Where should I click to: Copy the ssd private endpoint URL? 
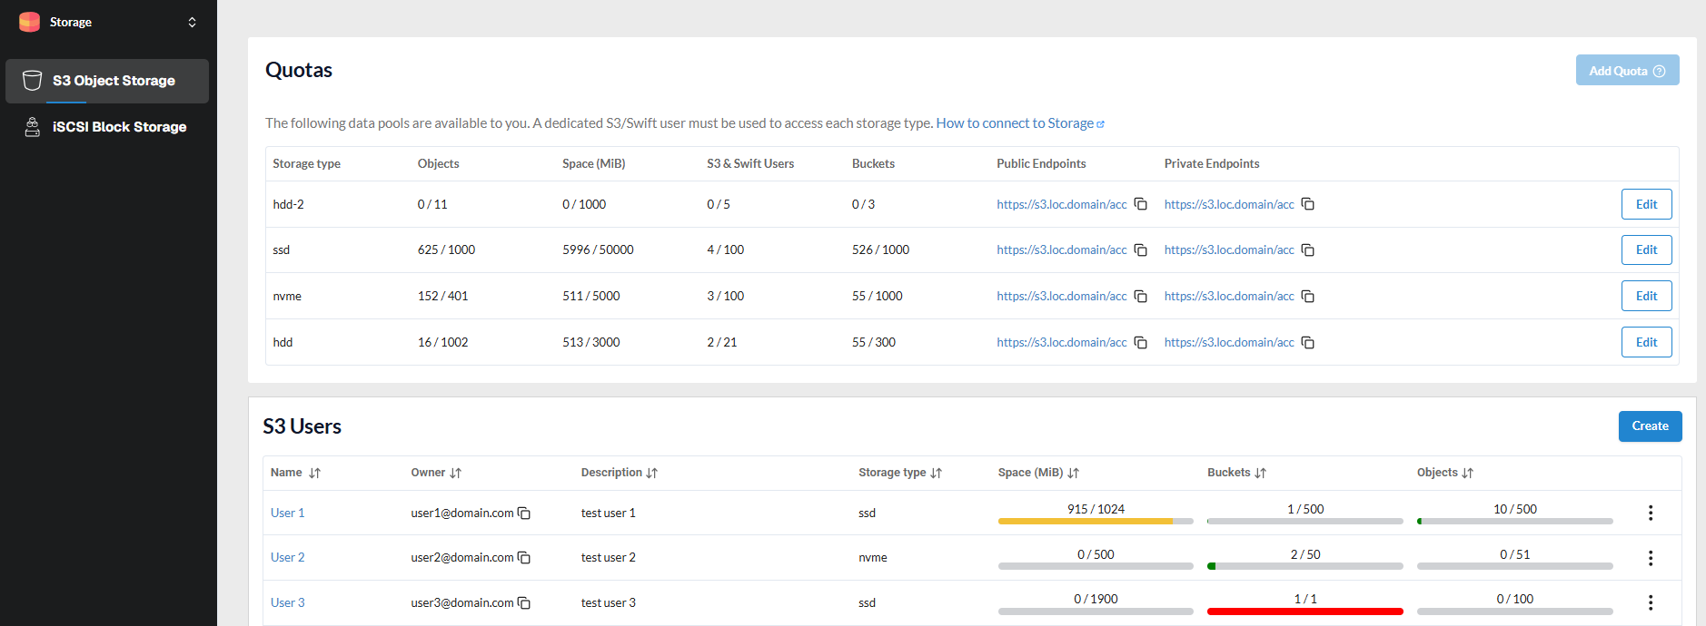click(x=1307, y=250)
